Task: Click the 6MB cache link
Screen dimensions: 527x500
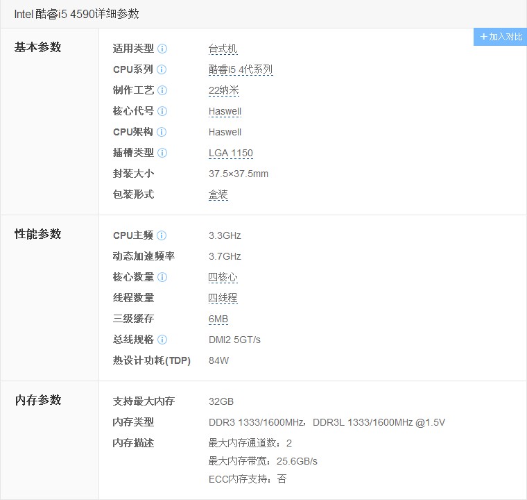Action: point(218,319)
